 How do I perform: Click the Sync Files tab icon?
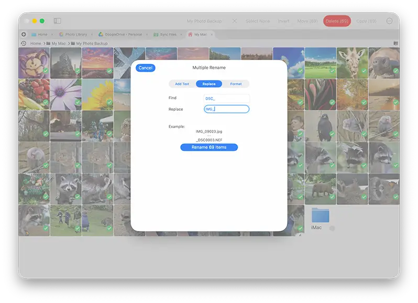[x=156, y=34]
